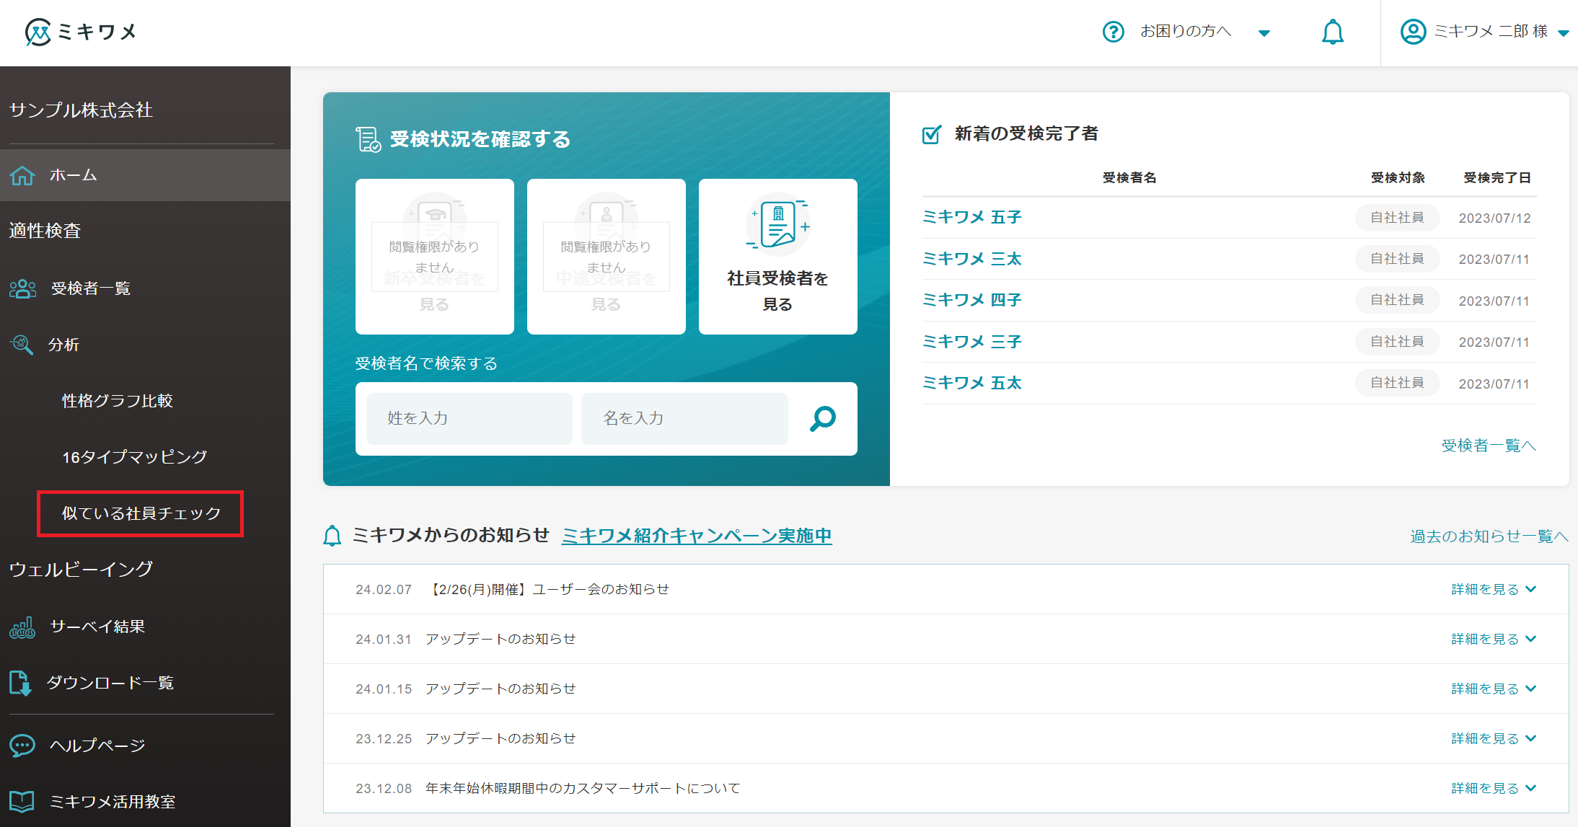1578x827 pixels.
Task: Click the 自社社員 badge for ミキワメ 五子
Action: pyautogui.click(x=1396, y=218)
